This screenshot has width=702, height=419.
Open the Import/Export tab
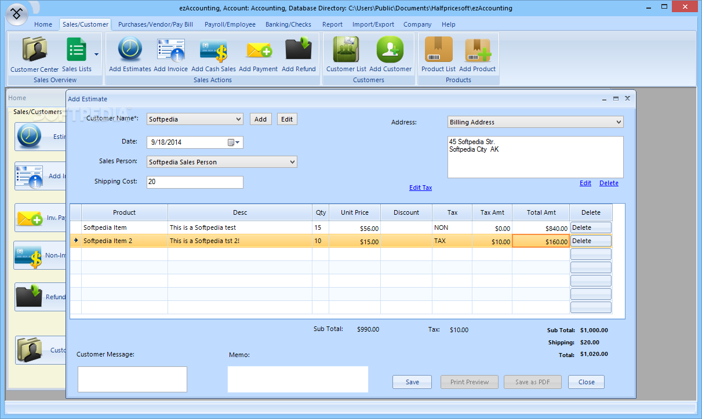[373, 24]
